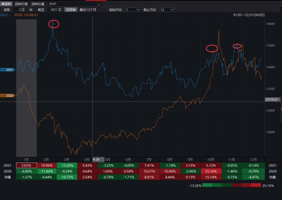Open the symbol browse ellipsis button

tap(99, 4)
